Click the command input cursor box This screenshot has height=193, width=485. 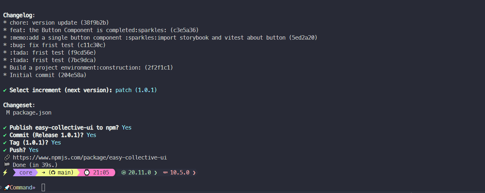[43, 187]
